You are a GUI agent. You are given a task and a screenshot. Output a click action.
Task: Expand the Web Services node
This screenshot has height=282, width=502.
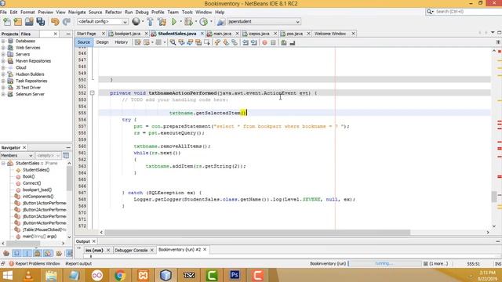coord(3,48)
